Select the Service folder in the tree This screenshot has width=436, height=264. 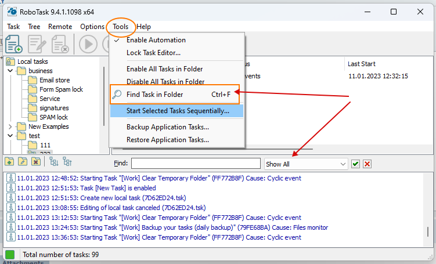coord(50,99)
